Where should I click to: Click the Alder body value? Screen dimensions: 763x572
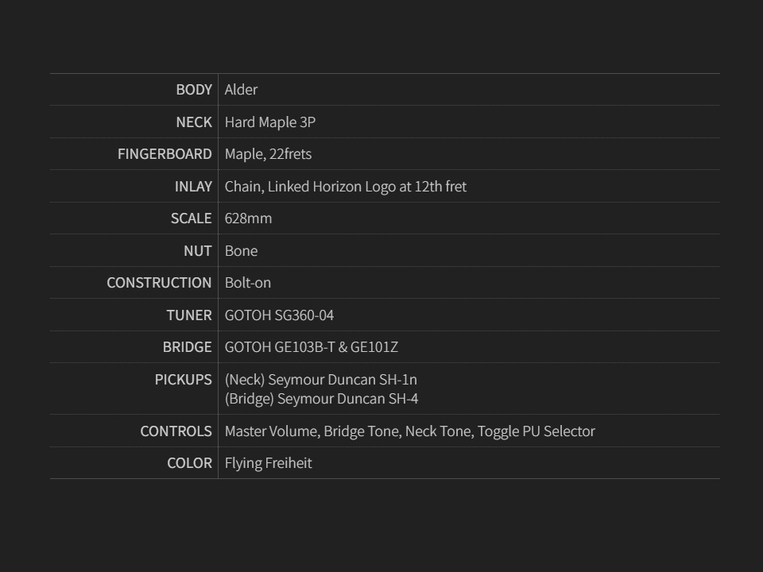[241, 90]
